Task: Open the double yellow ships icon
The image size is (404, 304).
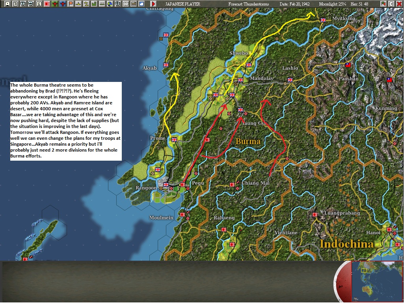Action: point(86,4)
